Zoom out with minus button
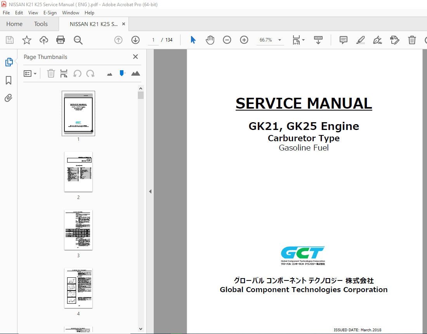 coord(227,40)
